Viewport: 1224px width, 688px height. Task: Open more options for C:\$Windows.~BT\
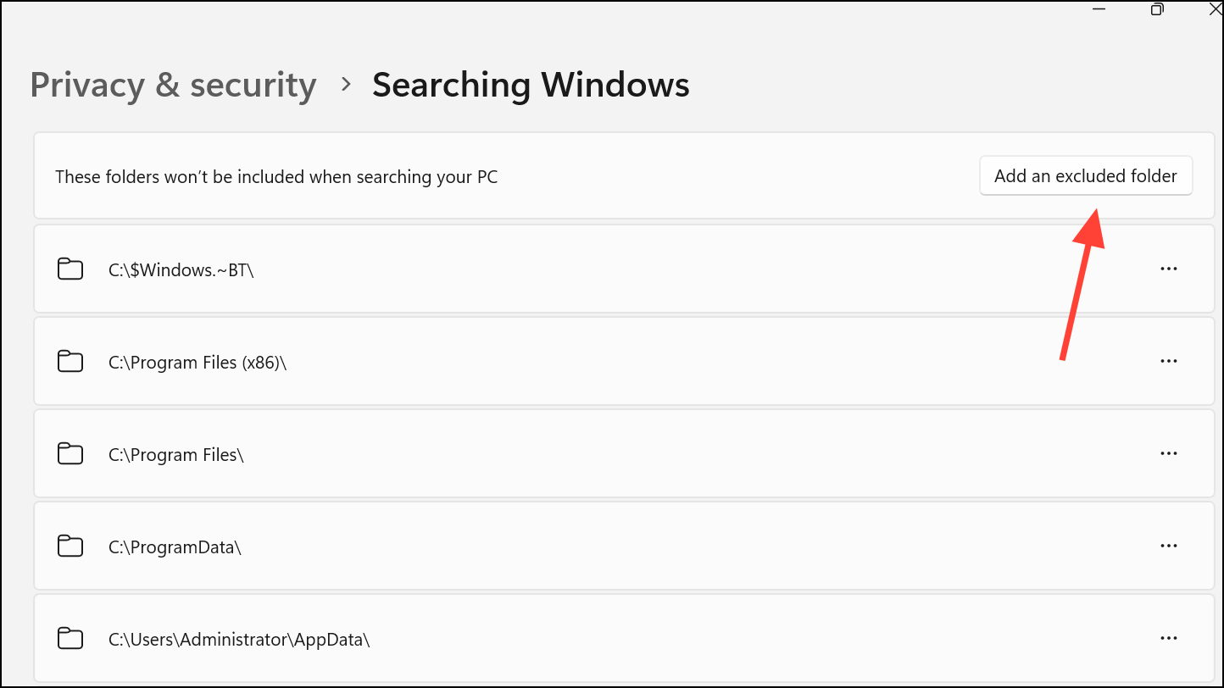tap(1169, 269)
